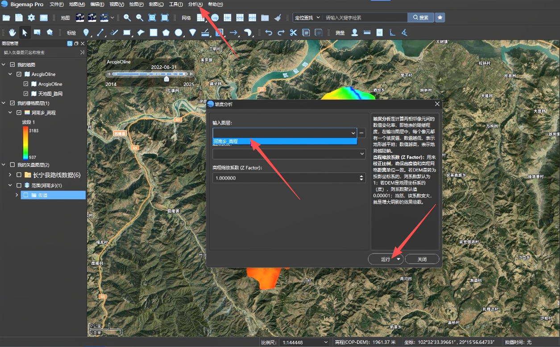Collapse the 我的地图 tree group
Image resolution: width=560 pixels, height=347 pixels.
[4, 65]
